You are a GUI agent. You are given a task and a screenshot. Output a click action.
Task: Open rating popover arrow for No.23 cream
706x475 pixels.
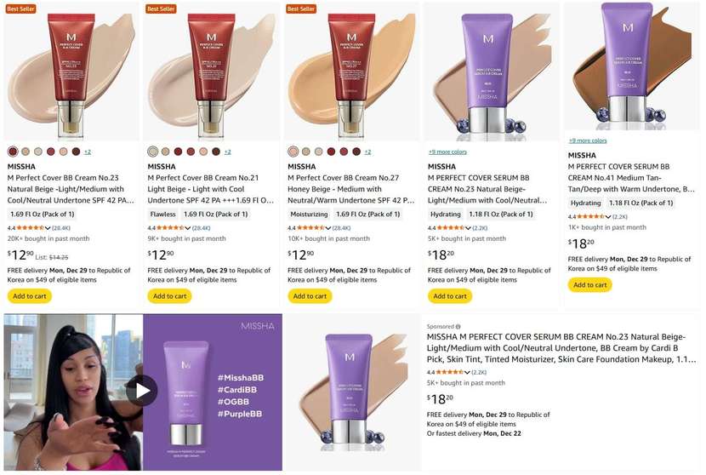click(x=48, y=228)
